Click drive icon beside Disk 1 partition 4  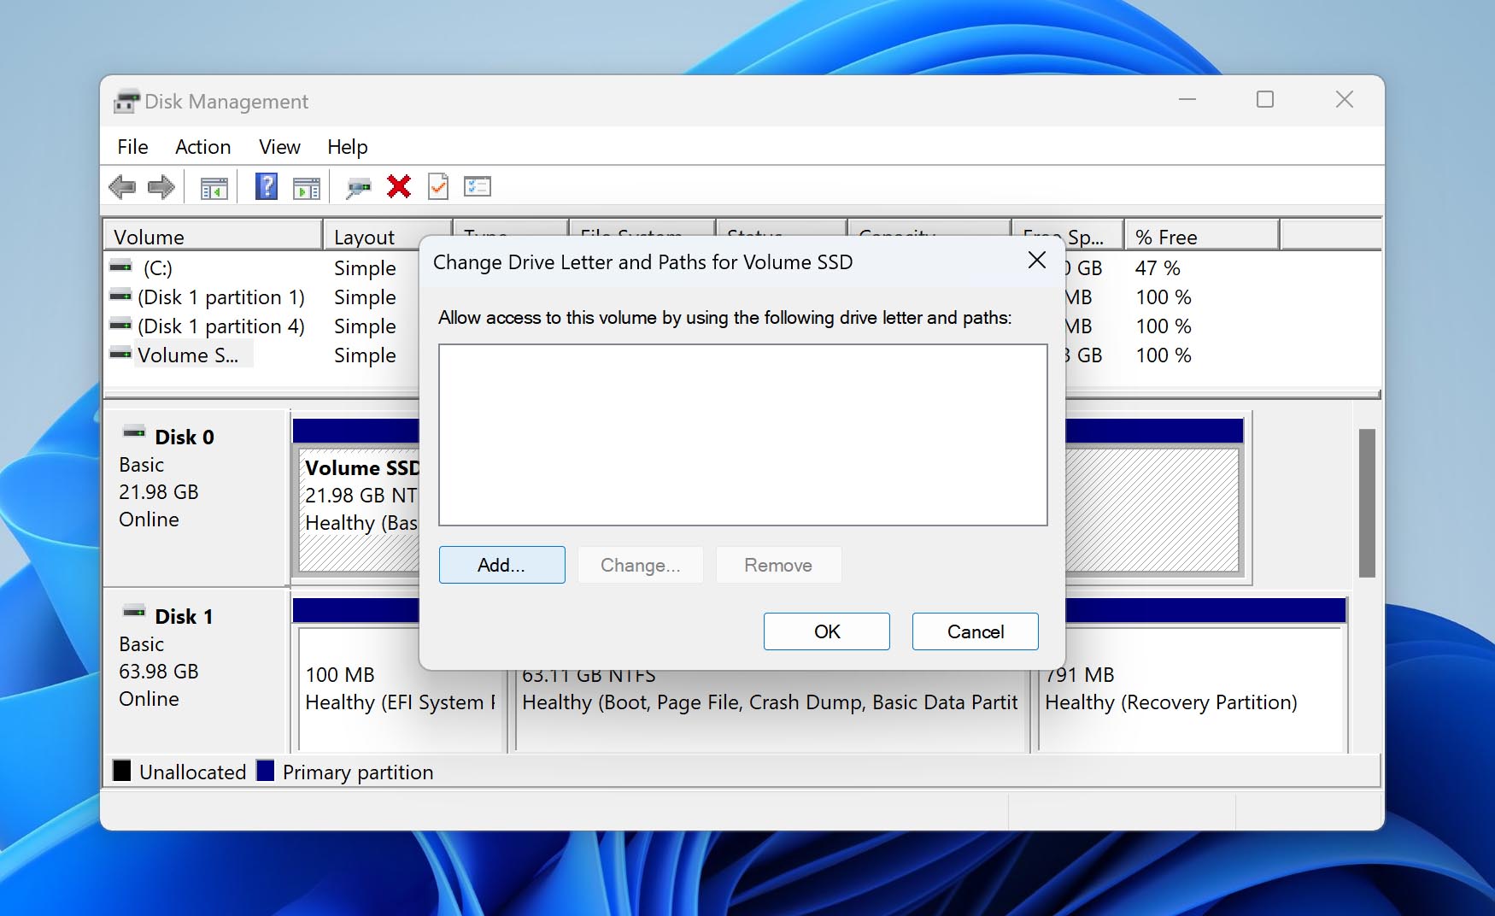pyautogui.click(x=121, y=325)
